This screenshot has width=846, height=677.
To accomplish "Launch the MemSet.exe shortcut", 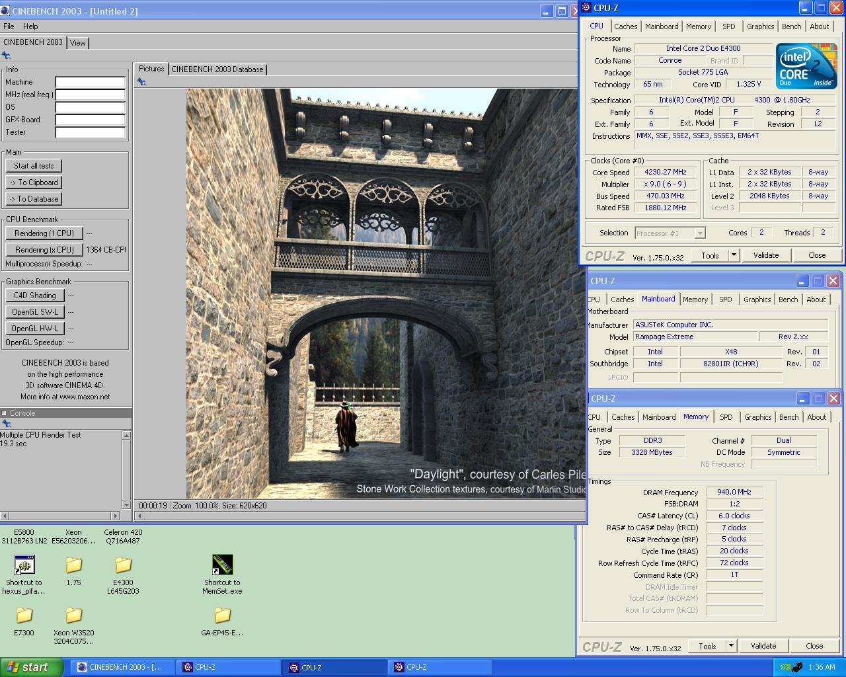I will pos(222,565).
